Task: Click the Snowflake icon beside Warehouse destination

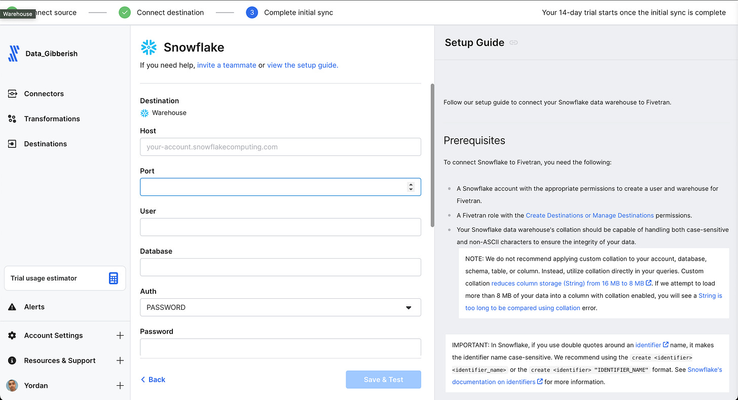Action: [x=144, y=113]
